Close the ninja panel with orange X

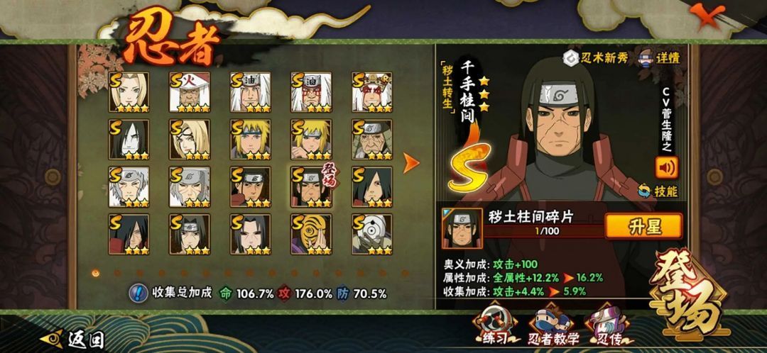(707, 13)
